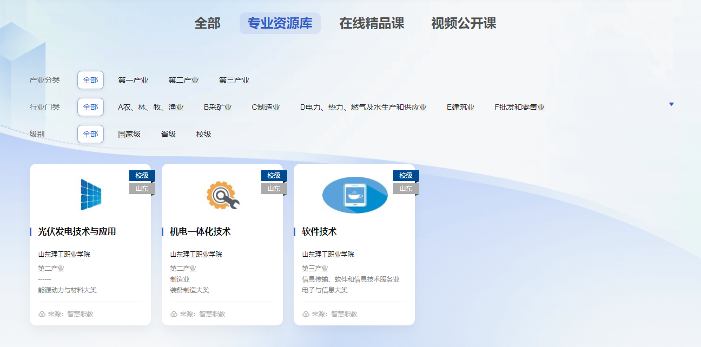Click 来源：智慧职教 on 机电一体化技术 card
Image resolution: width=701 pixels, height=347 pixels.
[202, 314]
